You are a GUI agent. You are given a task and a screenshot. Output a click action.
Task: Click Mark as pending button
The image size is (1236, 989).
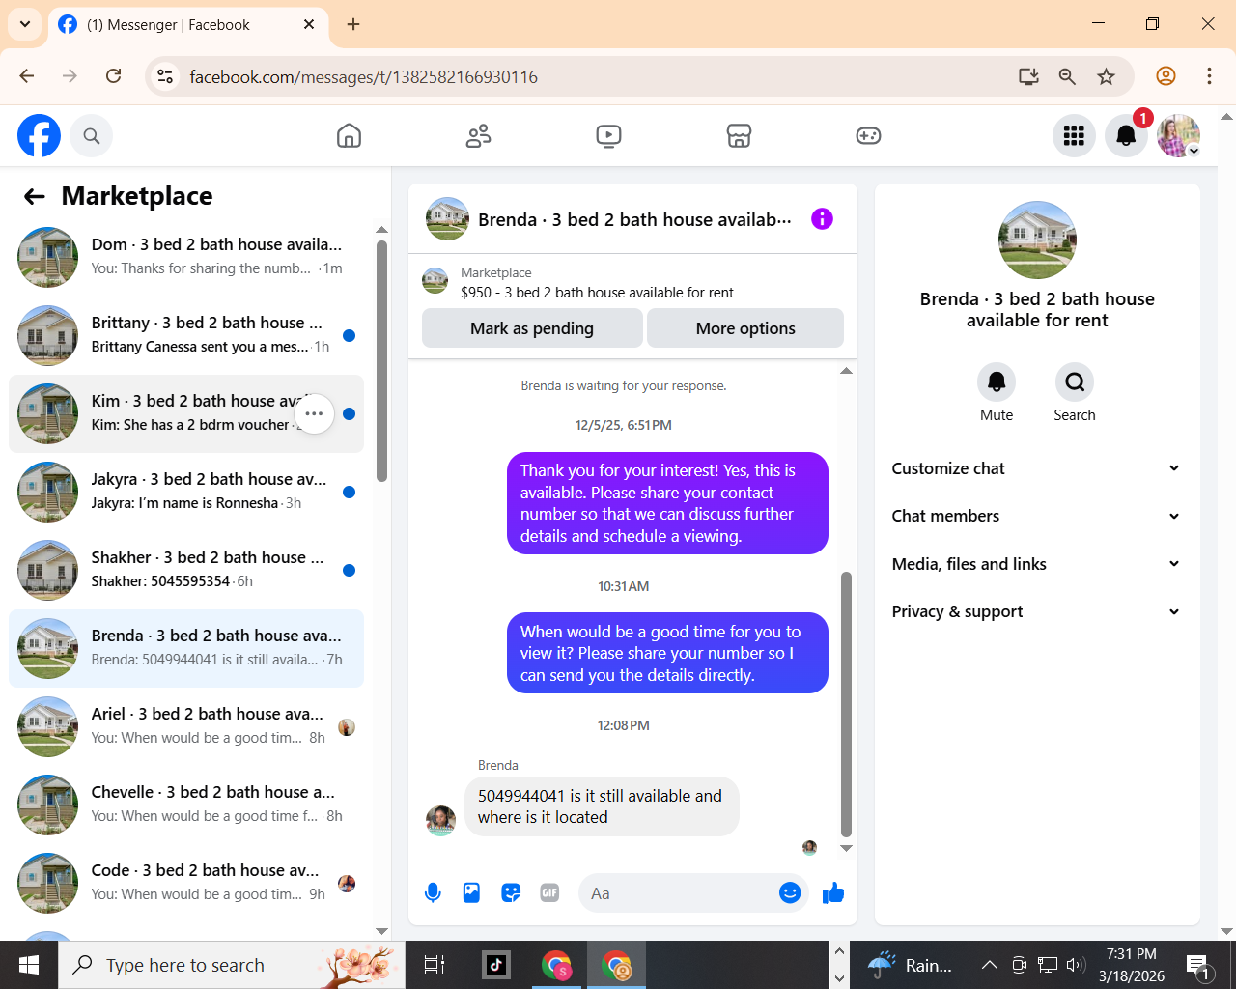click(532, 328)
